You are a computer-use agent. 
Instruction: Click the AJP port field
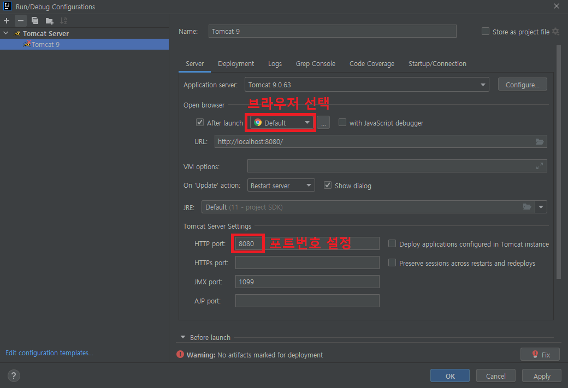(307, 301)
